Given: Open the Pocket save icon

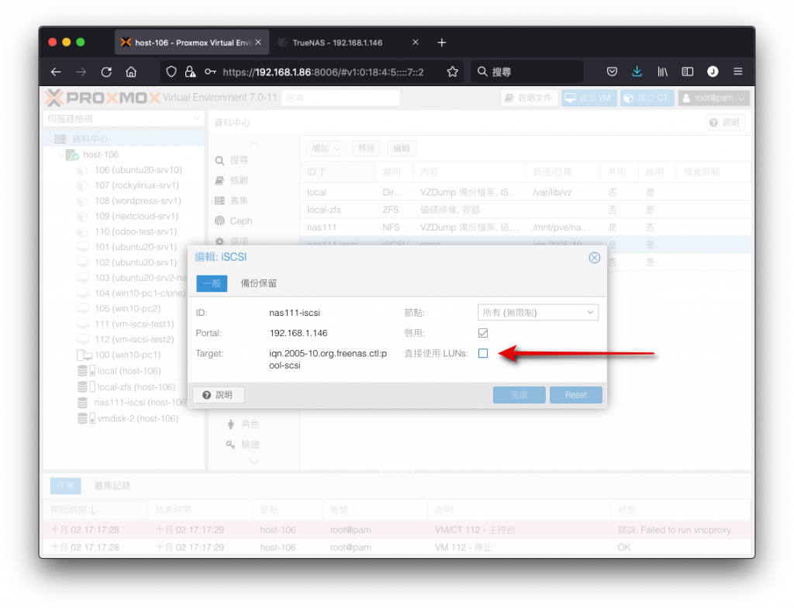Looking at the screenshot, I should click(x=612, y=72).
